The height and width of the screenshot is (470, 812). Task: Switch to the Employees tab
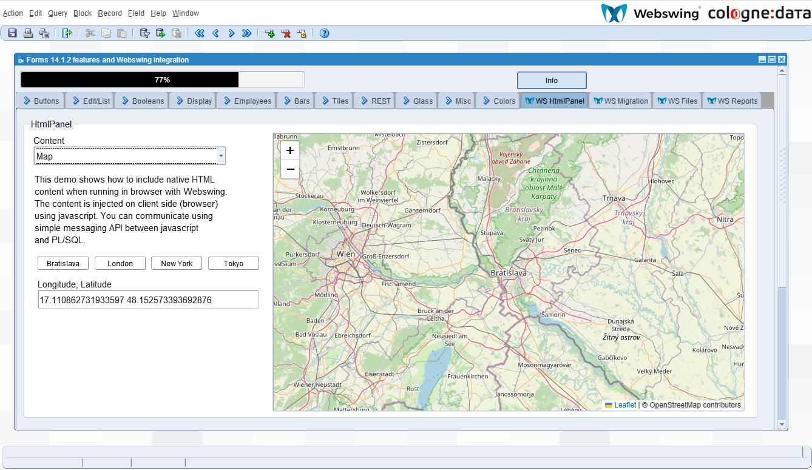246,101
